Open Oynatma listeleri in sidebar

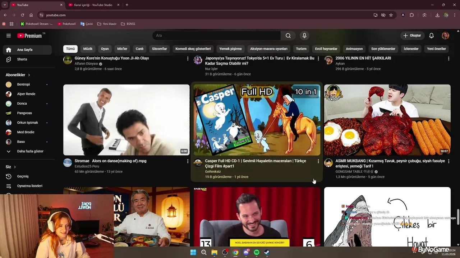[x=27, y=186]
